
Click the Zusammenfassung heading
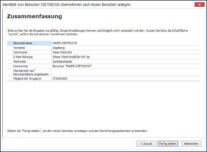34,17
